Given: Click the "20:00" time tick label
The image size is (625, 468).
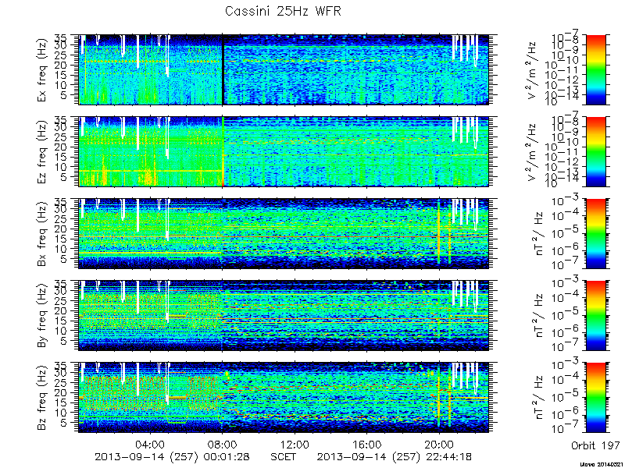Looking at the screenshot, I should click(439, 444).
